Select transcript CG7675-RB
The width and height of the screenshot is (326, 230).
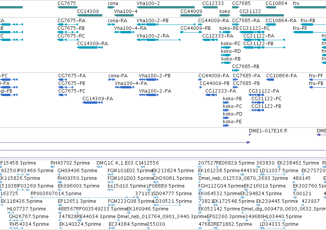click(x=71, y=28)
